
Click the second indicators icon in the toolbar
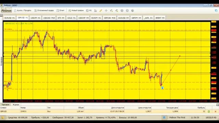click(x=117, y=11)
